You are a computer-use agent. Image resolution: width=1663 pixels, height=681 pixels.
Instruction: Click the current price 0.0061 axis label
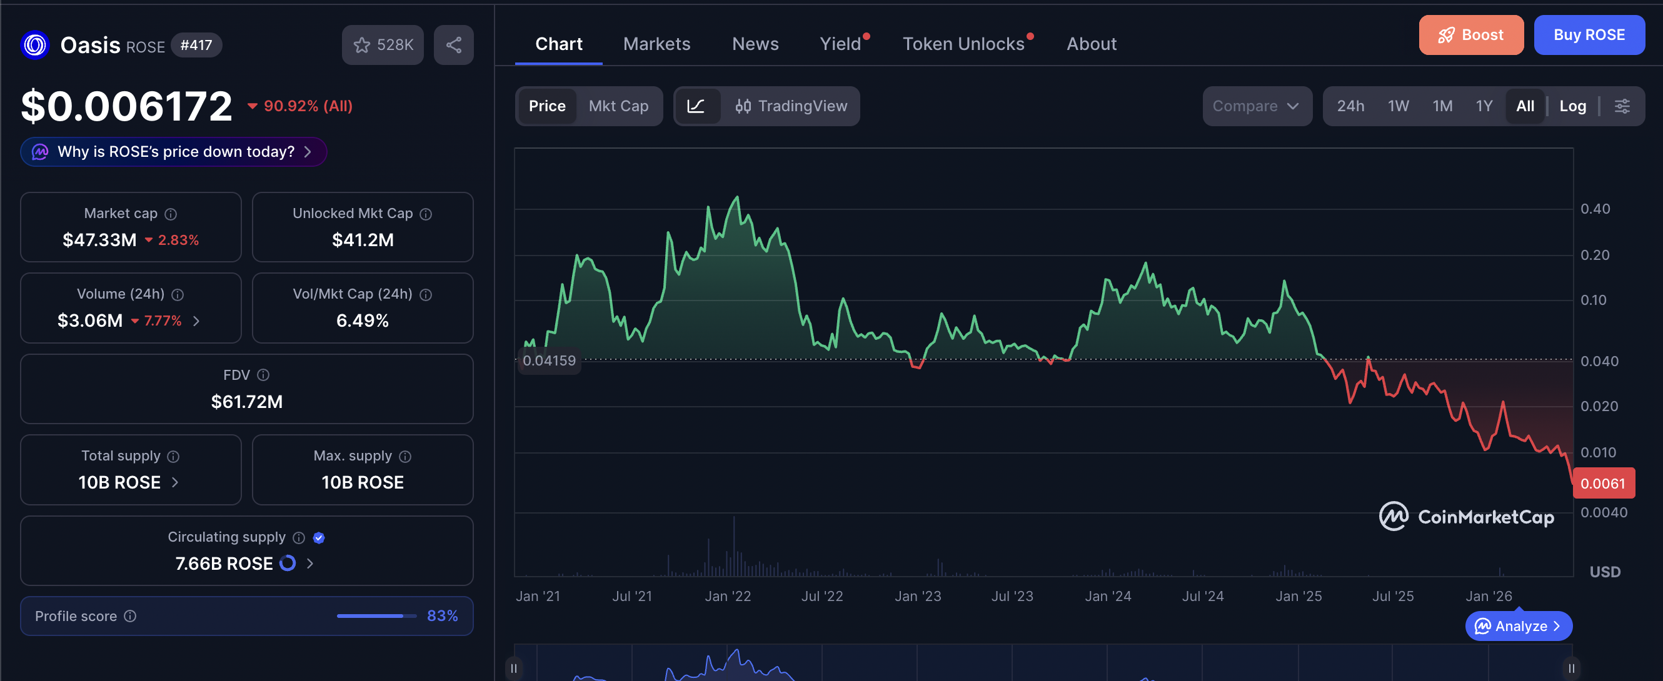1604,484
